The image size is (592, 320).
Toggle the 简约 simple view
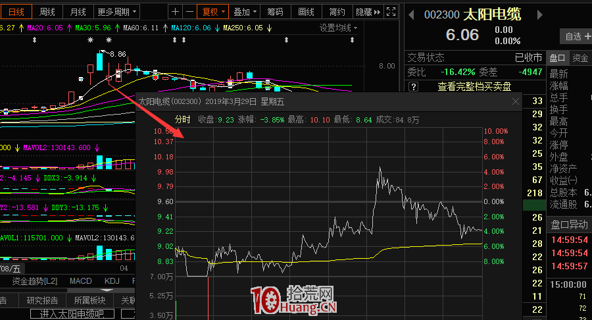tap(337, 12)
